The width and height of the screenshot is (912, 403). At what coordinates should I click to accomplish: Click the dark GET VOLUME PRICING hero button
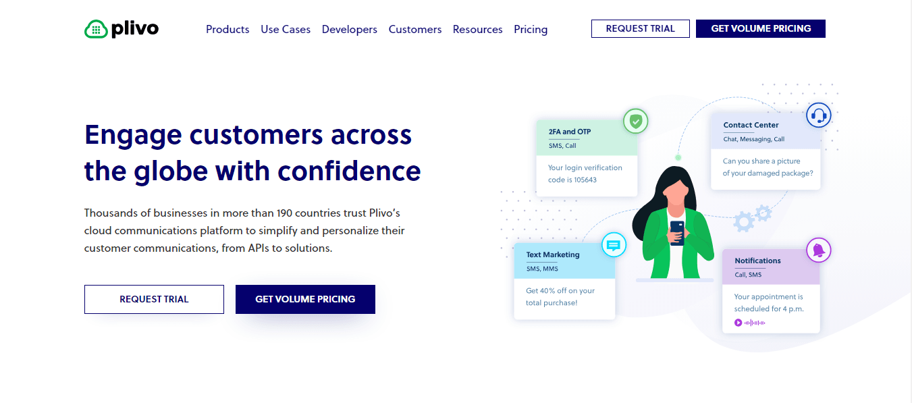point(305,299)
